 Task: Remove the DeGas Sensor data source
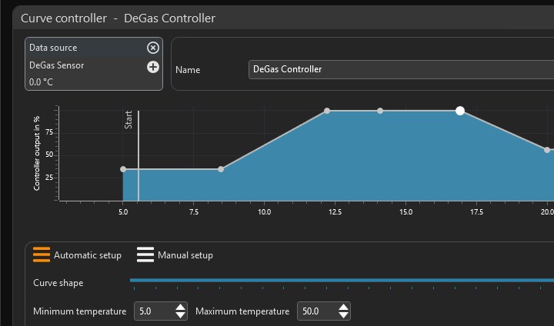click(152, 48)
